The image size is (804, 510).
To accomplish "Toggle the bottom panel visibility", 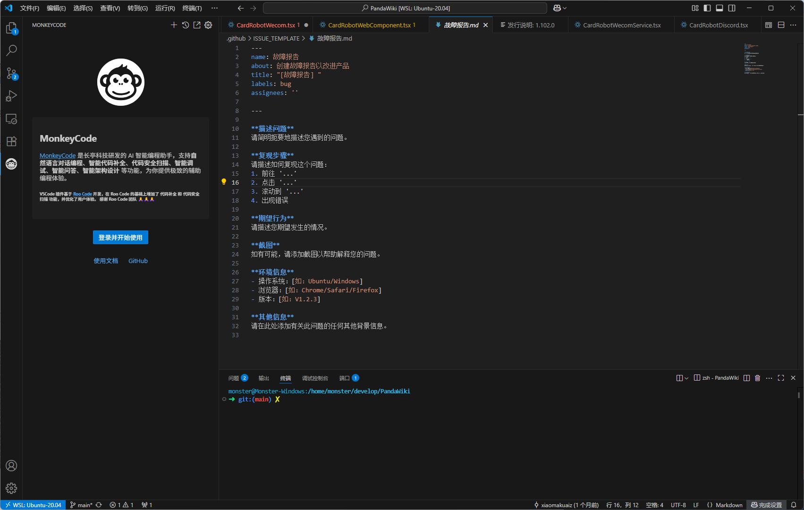I will (x=719, y=8).
